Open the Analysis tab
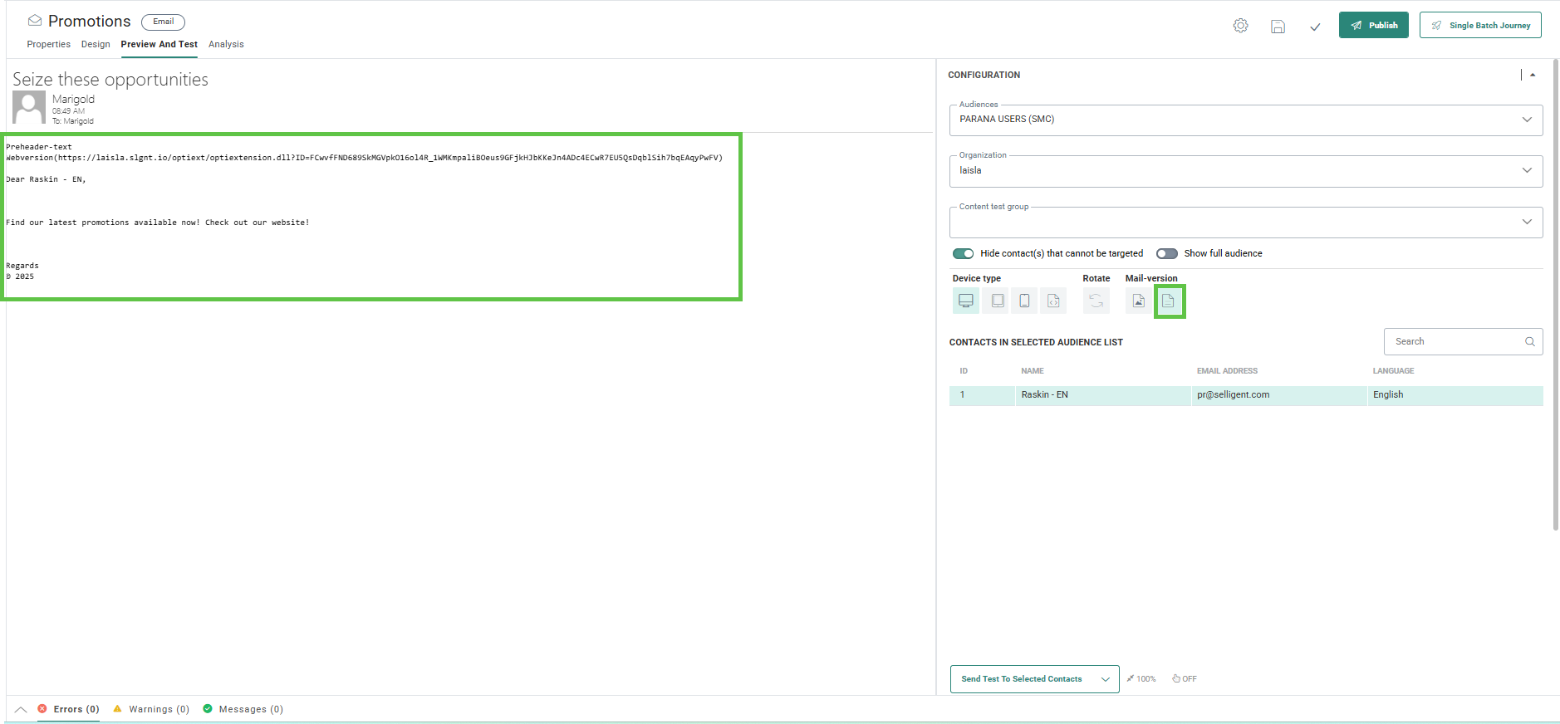 pyautogui.click(x=226, y=45)
